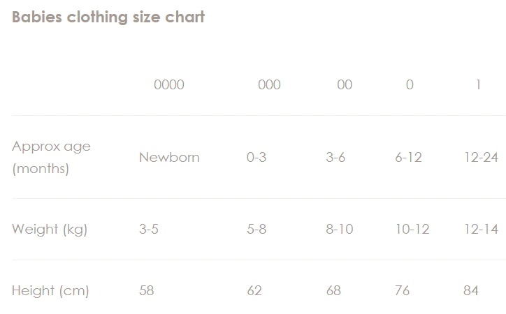Click the 0-3 months age cell

click(256, 157)
